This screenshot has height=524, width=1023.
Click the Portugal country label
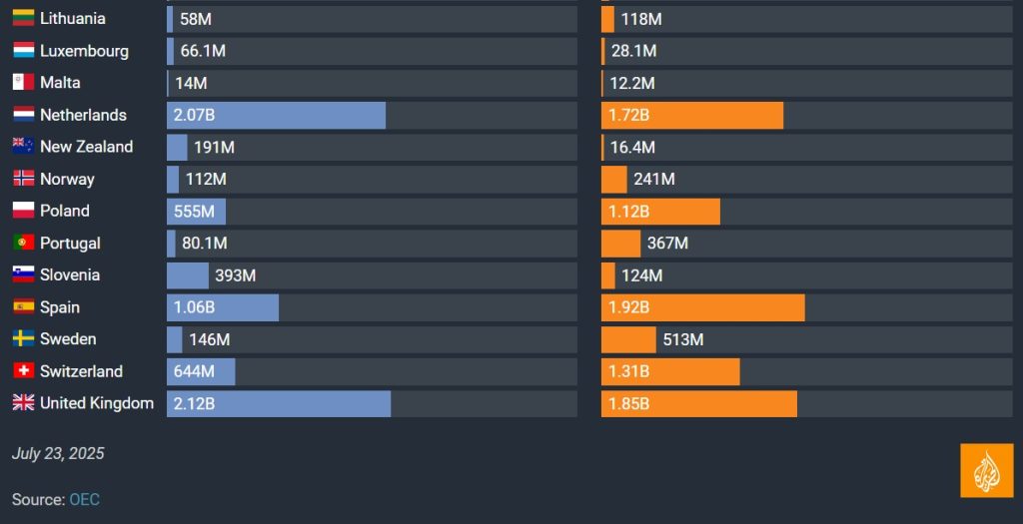[70, 243]
